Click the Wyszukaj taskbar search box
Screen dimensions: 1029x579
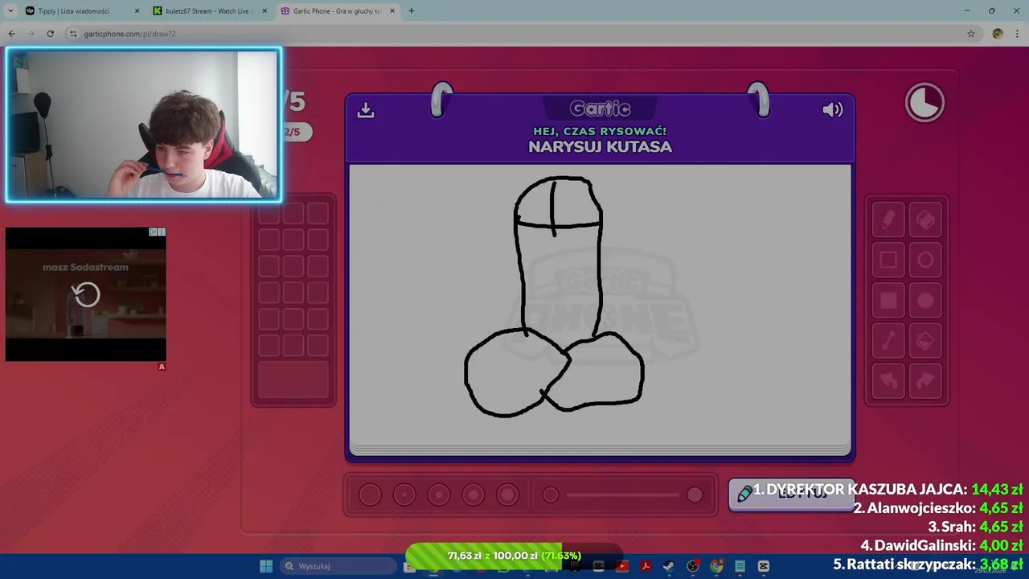pos(339,566)
